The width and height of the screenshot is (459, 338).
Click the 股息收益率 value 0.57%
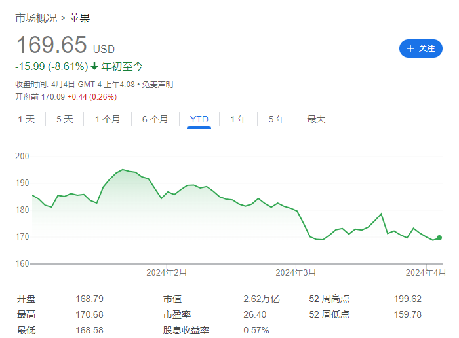tap(256, 330)
